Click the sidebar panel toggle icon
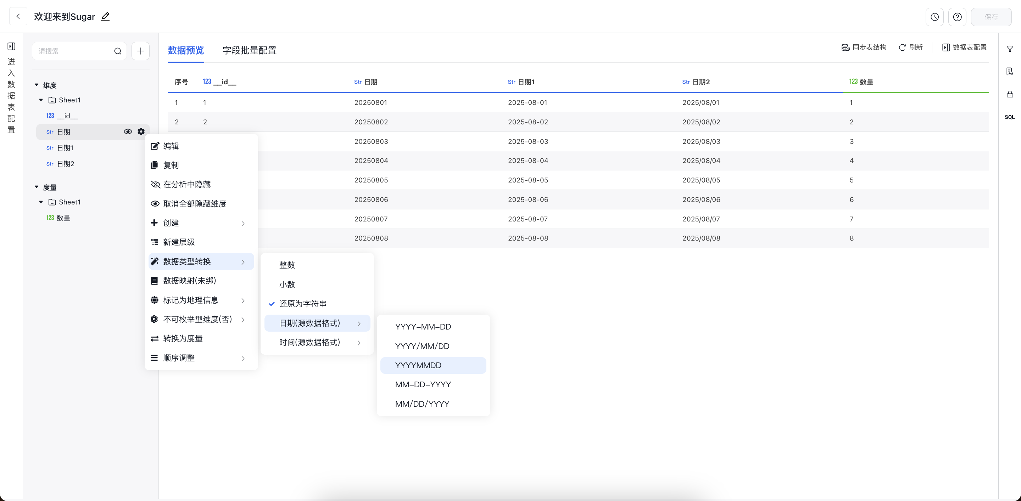The width and height of the screenshot is (1021, 501). [x=11, y=47]
